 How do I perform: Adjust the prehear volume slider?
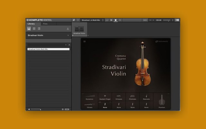[x=36, y=109]
